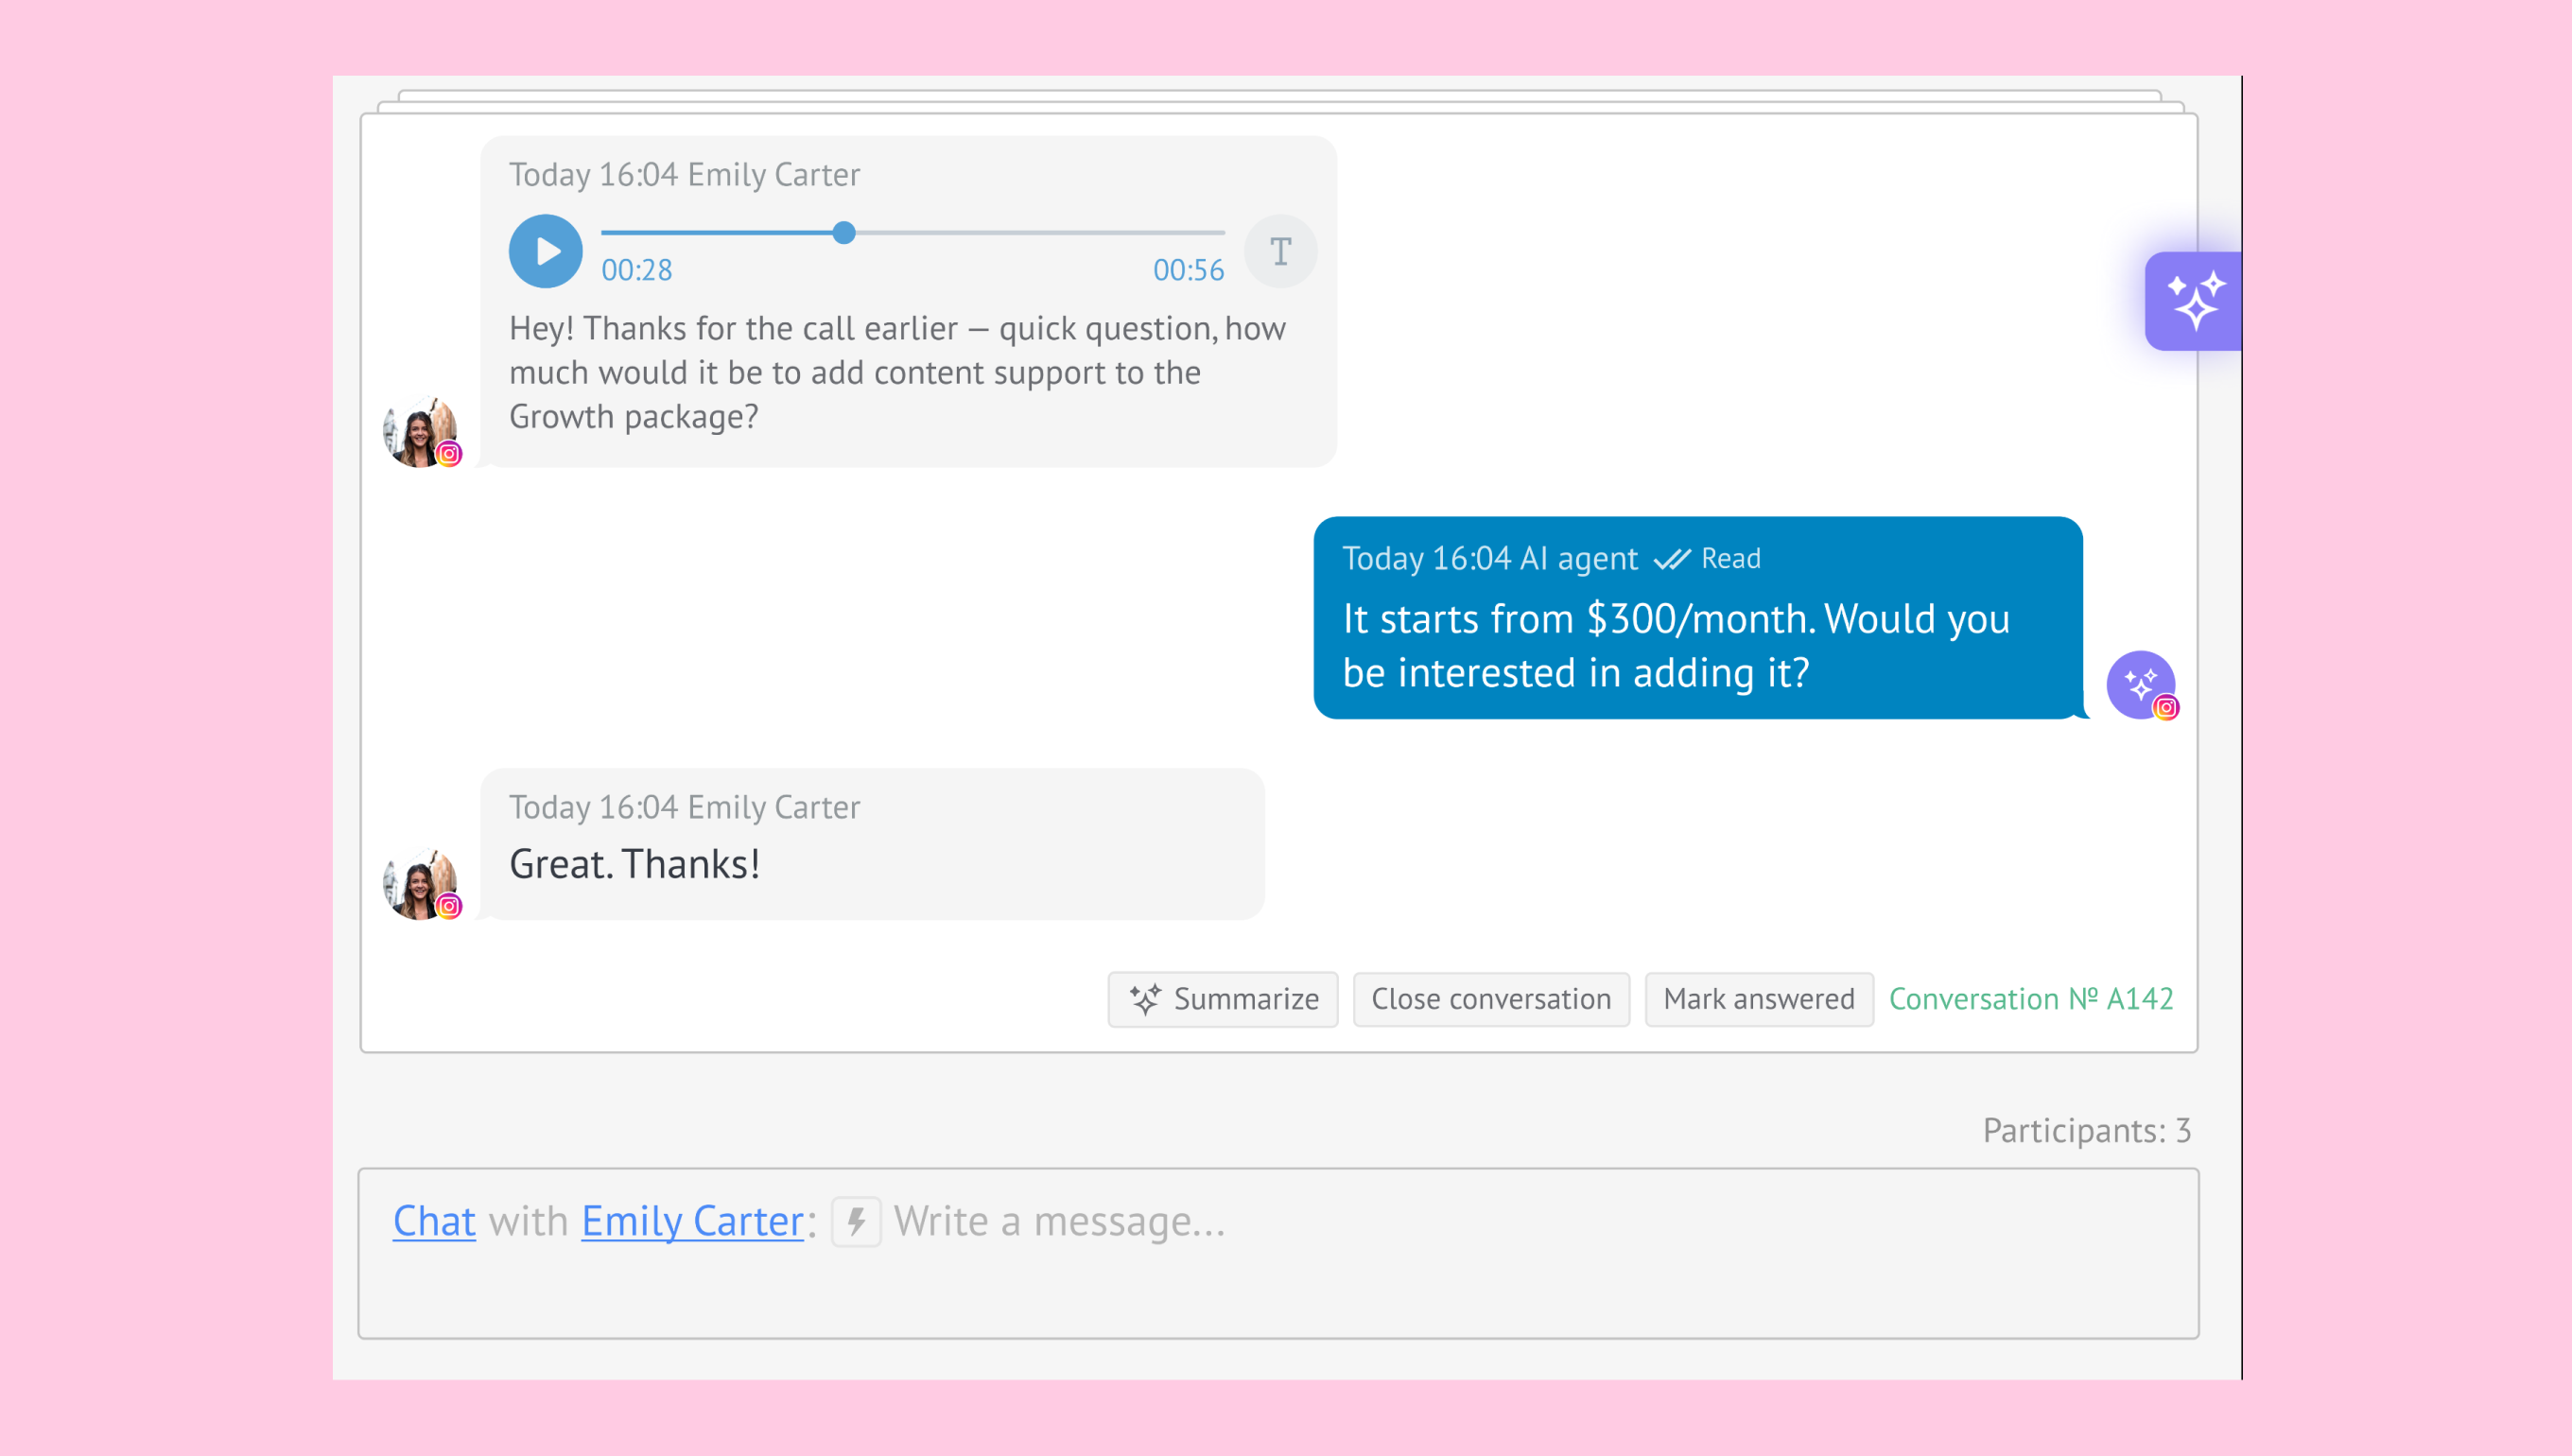Click the transcribe T icon

(1280, 251)
